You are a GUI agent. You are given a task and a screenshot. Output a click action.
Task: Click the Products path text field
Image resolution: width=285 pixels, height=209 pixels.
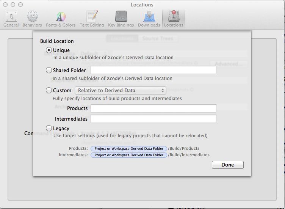153,108
